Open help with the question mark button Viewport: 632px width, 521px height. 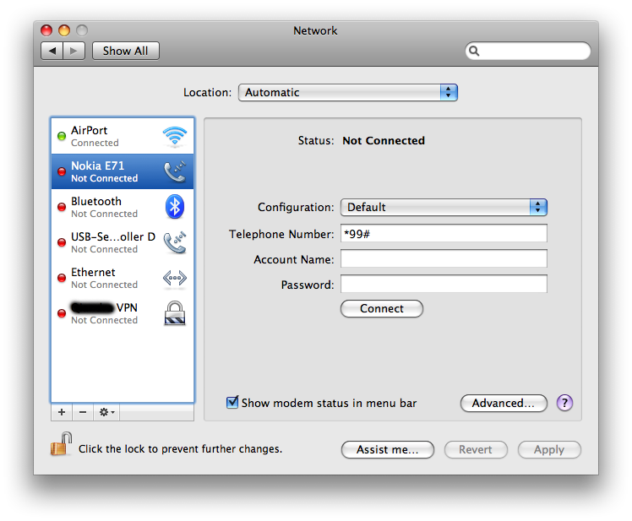[564, 403]
